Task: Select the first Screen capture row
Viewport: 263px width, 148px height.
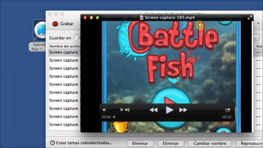Action: pos(64,52)
